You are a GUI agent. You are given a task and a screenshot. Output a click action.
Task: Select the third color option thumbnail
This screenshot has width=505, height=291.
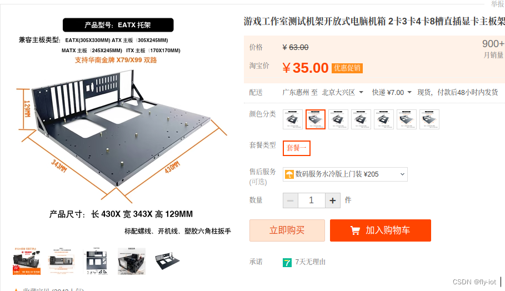click(x=338, y=119)
